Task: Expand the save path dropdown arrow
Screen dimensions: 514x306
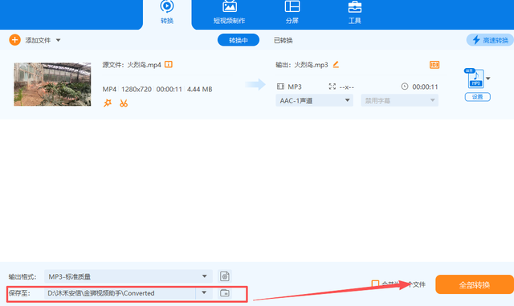Action: pos(204,293)
